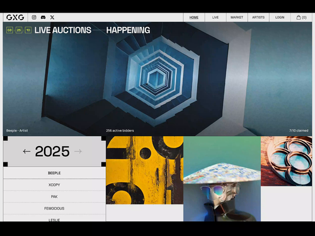Click the 2025 year label

[52, 151]
